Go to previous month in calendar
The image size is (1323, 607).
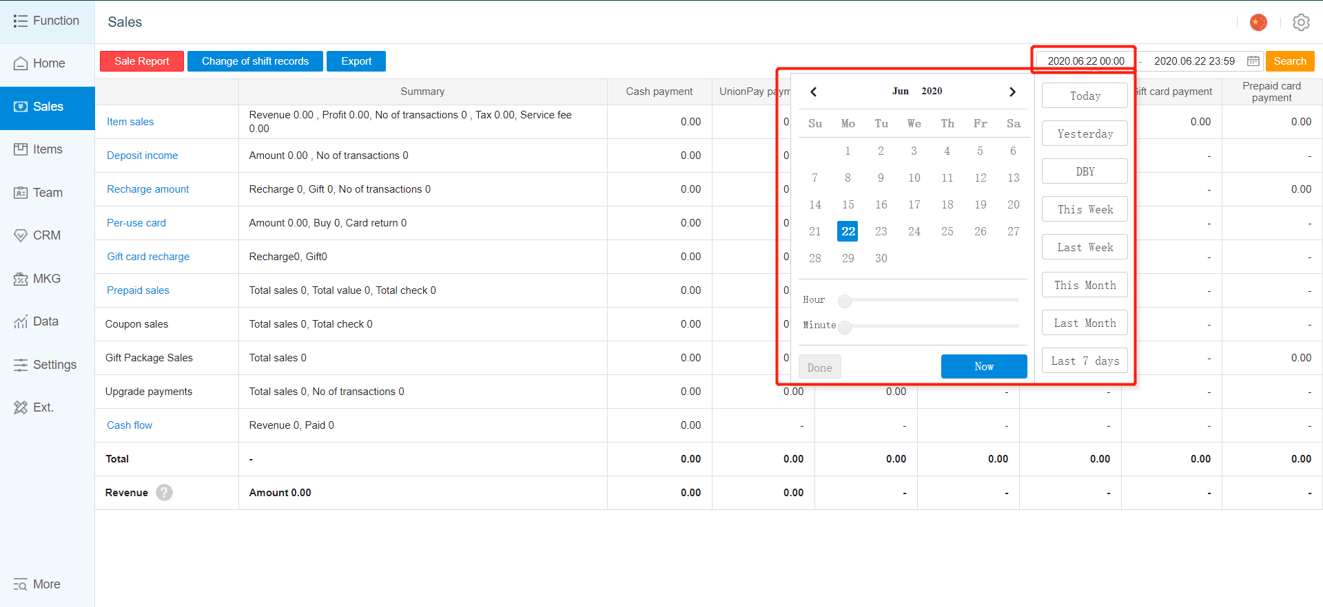814,92
